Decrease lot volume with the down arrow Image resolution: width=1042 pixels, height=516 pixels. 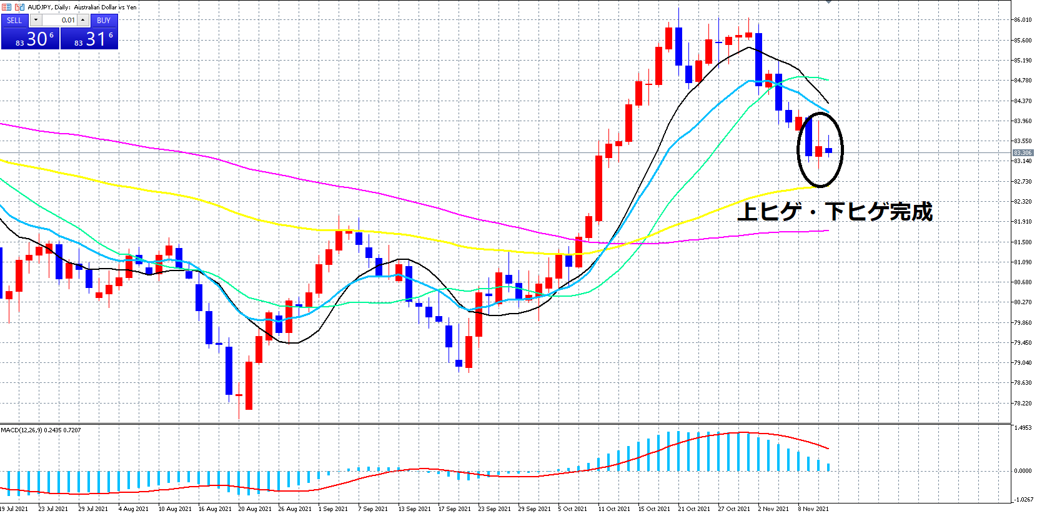click(x=36, y=20)
